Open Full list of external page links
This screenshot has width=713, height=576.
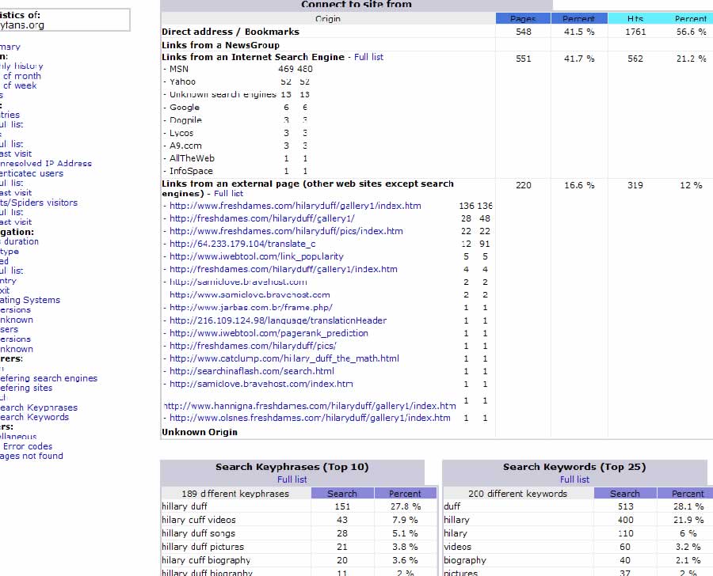click(228, 193)
